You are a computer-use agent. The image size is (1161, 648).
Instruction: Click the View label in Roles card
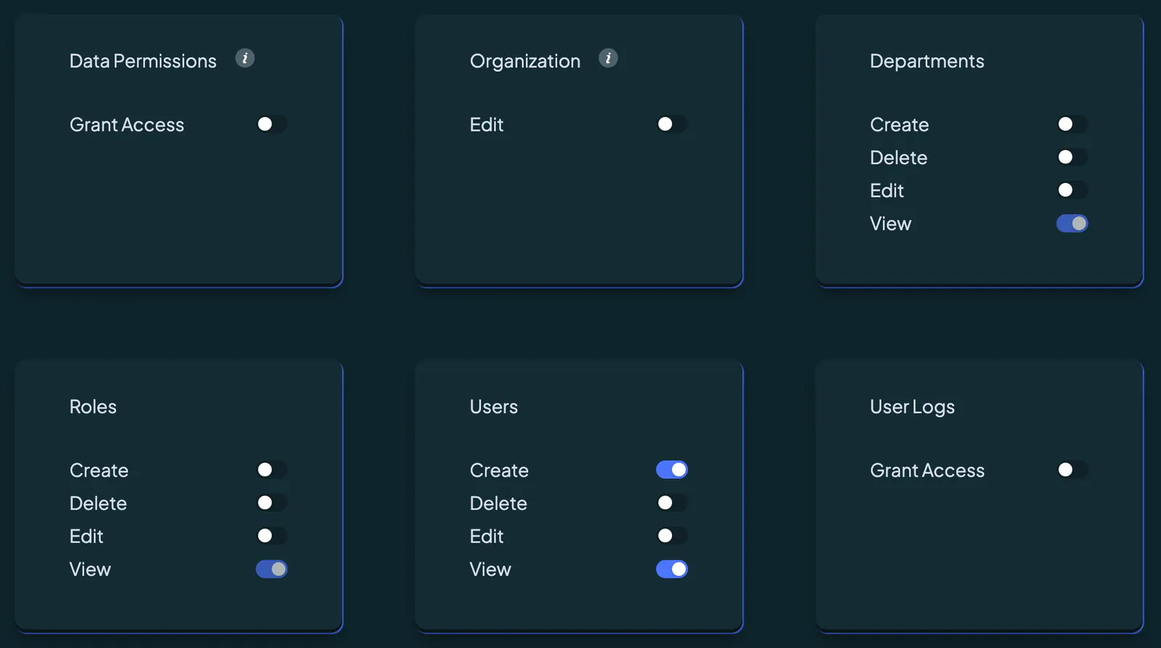pyautogui.click(x=90, y=569)
